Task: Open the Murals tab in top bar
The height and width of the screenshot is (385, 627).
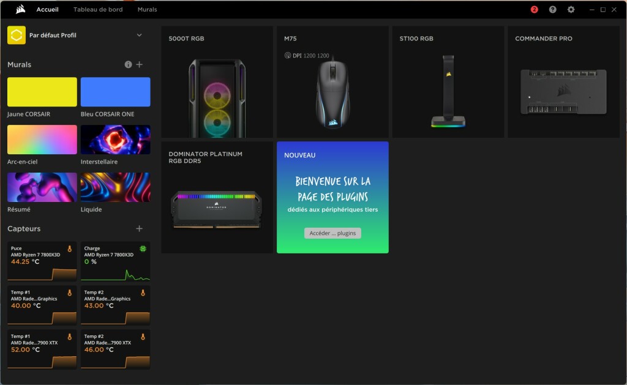Action: tap(147, 10)
